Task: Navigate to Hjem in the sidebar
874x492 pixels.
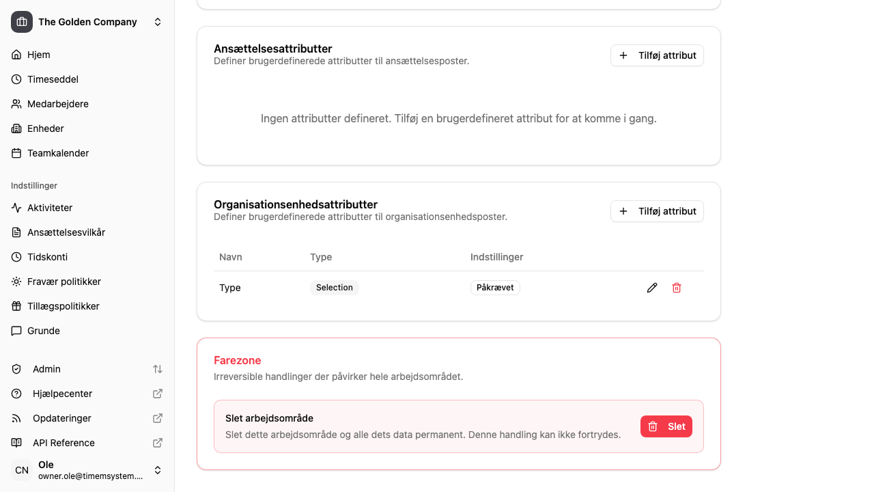Action: pos(39,55)
